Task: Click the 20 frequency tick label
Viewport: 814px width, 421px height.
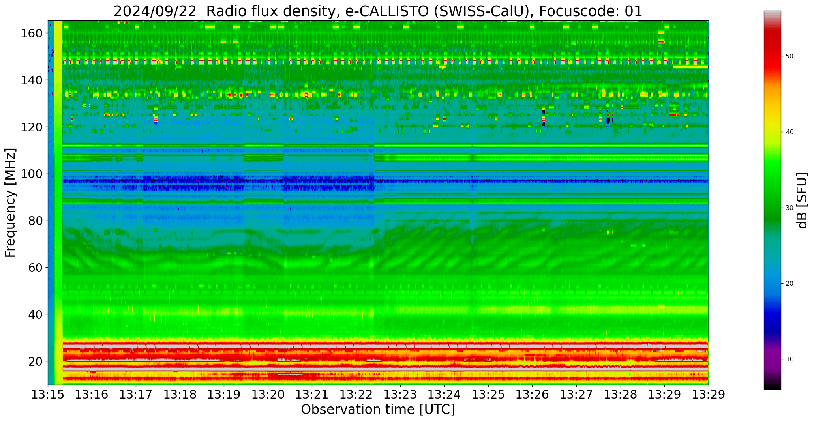Action: tap(36, 361)
